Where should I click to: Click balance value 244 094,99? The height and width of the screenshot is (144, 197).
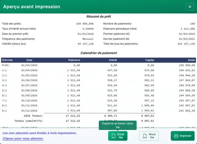(187, 96)
